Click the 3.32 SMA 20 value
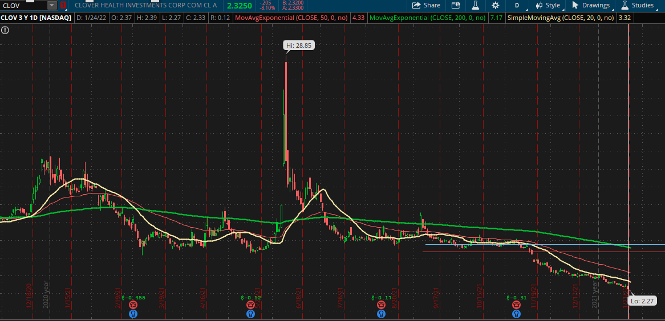This screenshot has width=665, height=321. click(x=624, y=18)
